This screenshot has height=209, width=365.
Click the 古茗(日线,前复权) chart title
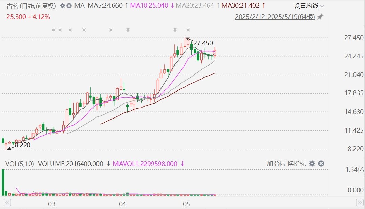click(x=31, y=6)
